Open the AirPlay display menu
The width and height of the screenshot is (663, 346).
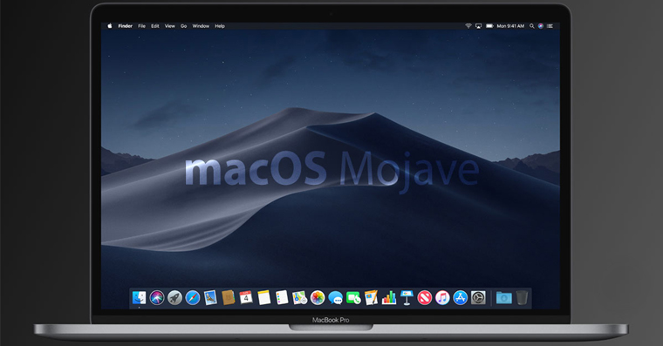pyautogui.click(x=478, y=26)
